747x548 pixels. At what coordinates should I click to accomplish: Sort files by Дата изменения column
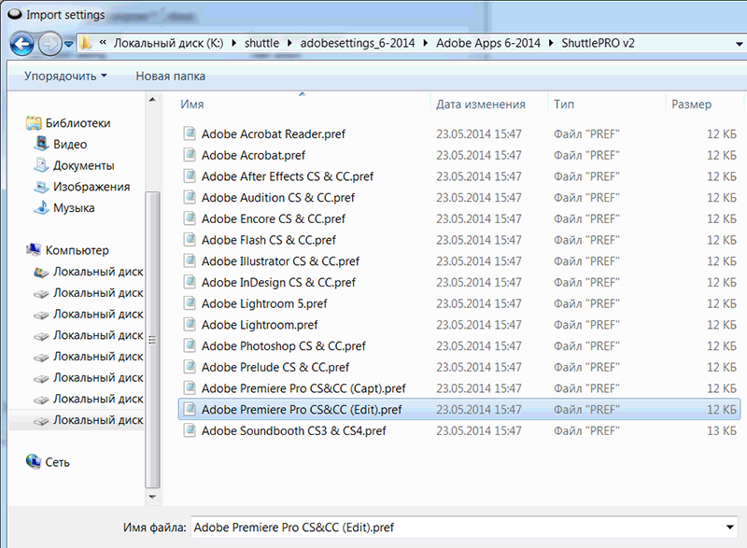pyautogui.click(x=480, y=105)
